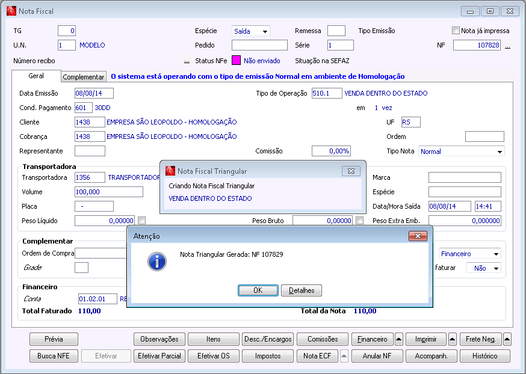Confirm with OK in the Atenção dialog
The width and height of the screenshot is (526, 374).
[x=258, y=290]
